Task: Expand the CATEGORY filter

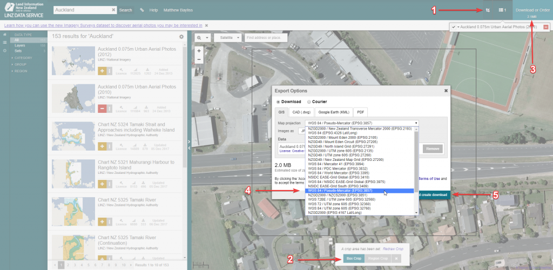Action: tap(23, 58)
